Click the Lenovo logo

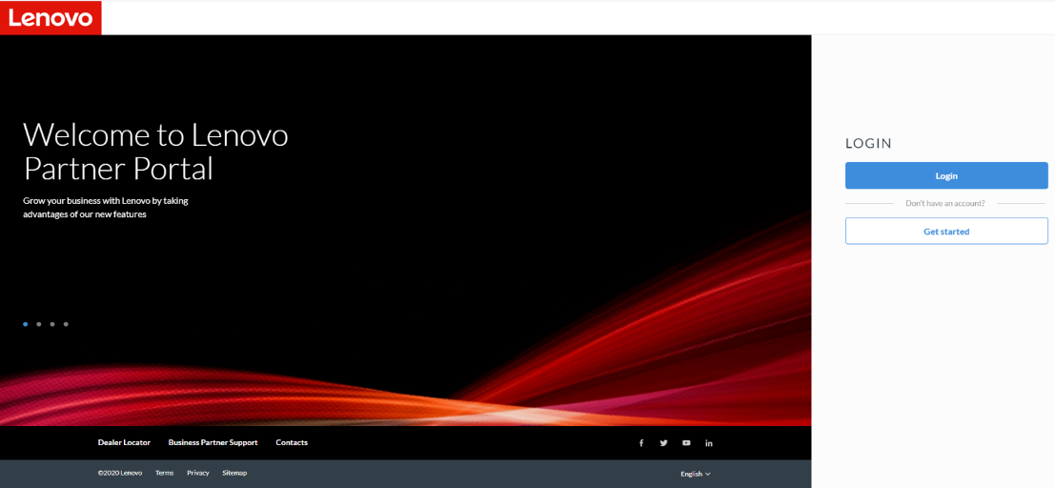coord(51,17)
